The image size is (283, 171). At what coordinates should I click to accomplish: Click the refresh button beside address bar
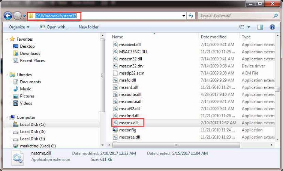[191, 16]
